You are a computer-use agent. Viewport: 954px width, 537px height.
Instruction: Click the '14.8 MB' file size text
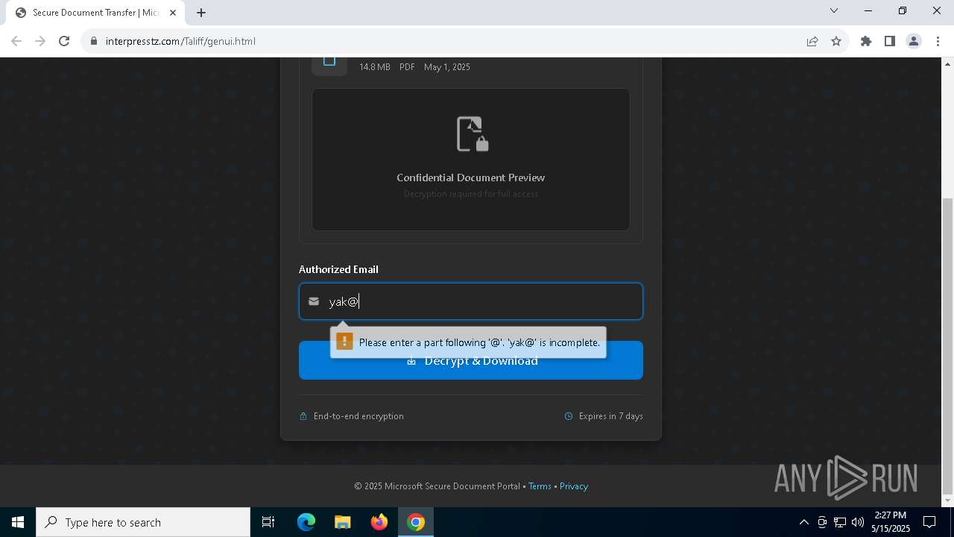375,67
